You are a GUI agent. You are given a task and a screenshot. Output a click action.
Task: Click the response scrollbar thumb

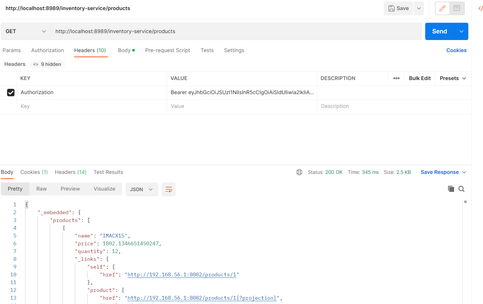point(465,202)
